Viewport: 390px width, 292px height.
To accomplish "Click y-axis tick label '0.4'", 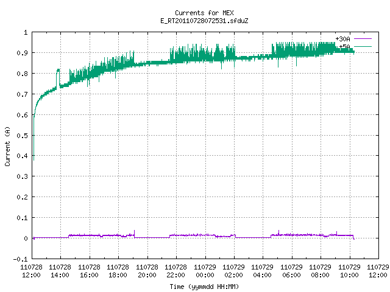I will pos(22,156).
